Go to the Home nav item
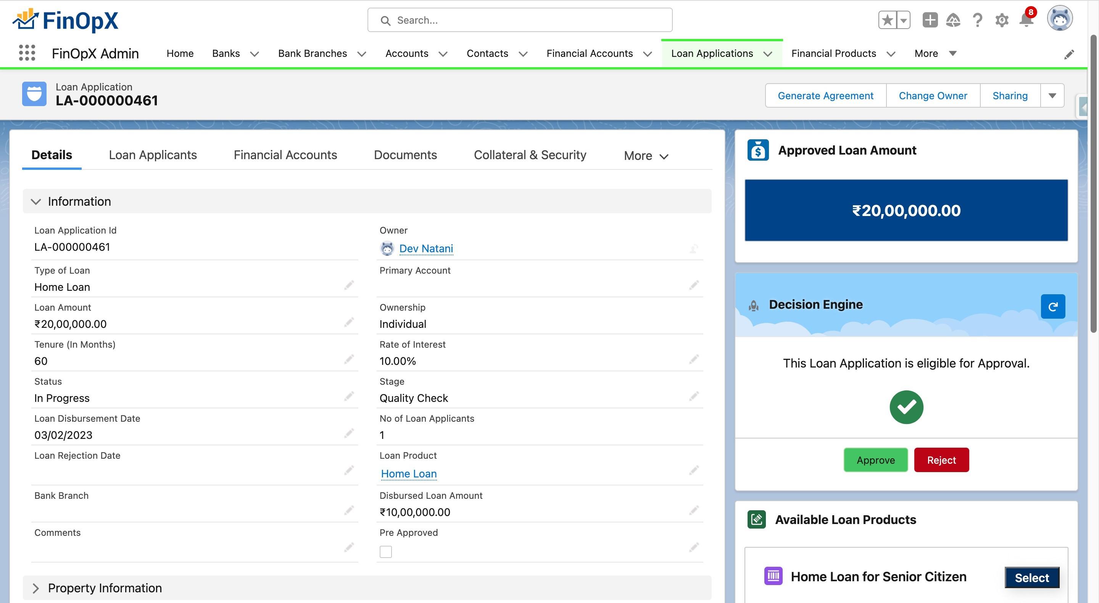Screen dimensions: 1099x603 [x=180, y=53]
